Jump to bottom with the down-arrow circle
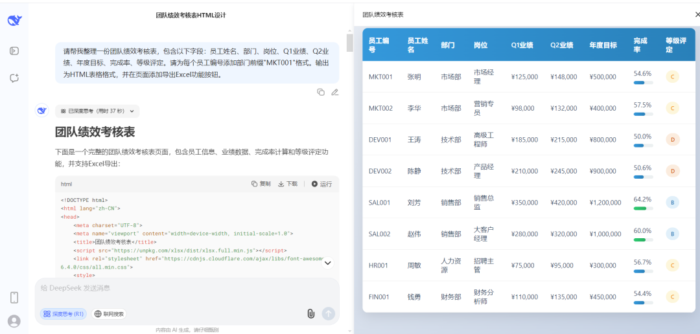The height and width of the screenshot is (334, 700). click(x=328, y=263)
